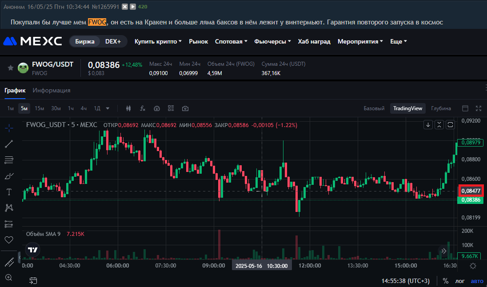This screenshot has width=487, height=287.
Task: Toggle auto scale (авто)
Action: click(477, 281)
